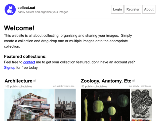Screen dimensions: 161x121
Task: Open the Register page
Action: 133,9
